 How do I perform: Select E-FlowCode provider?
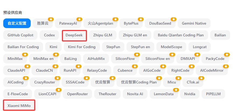(17, 94)
